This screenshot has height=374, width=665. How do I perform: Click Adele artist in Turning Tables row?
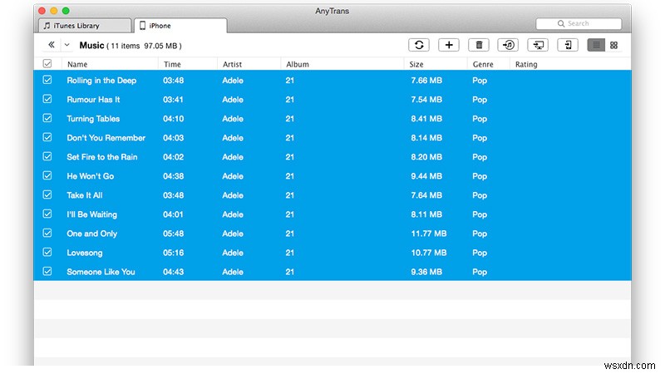click(233, 118)
